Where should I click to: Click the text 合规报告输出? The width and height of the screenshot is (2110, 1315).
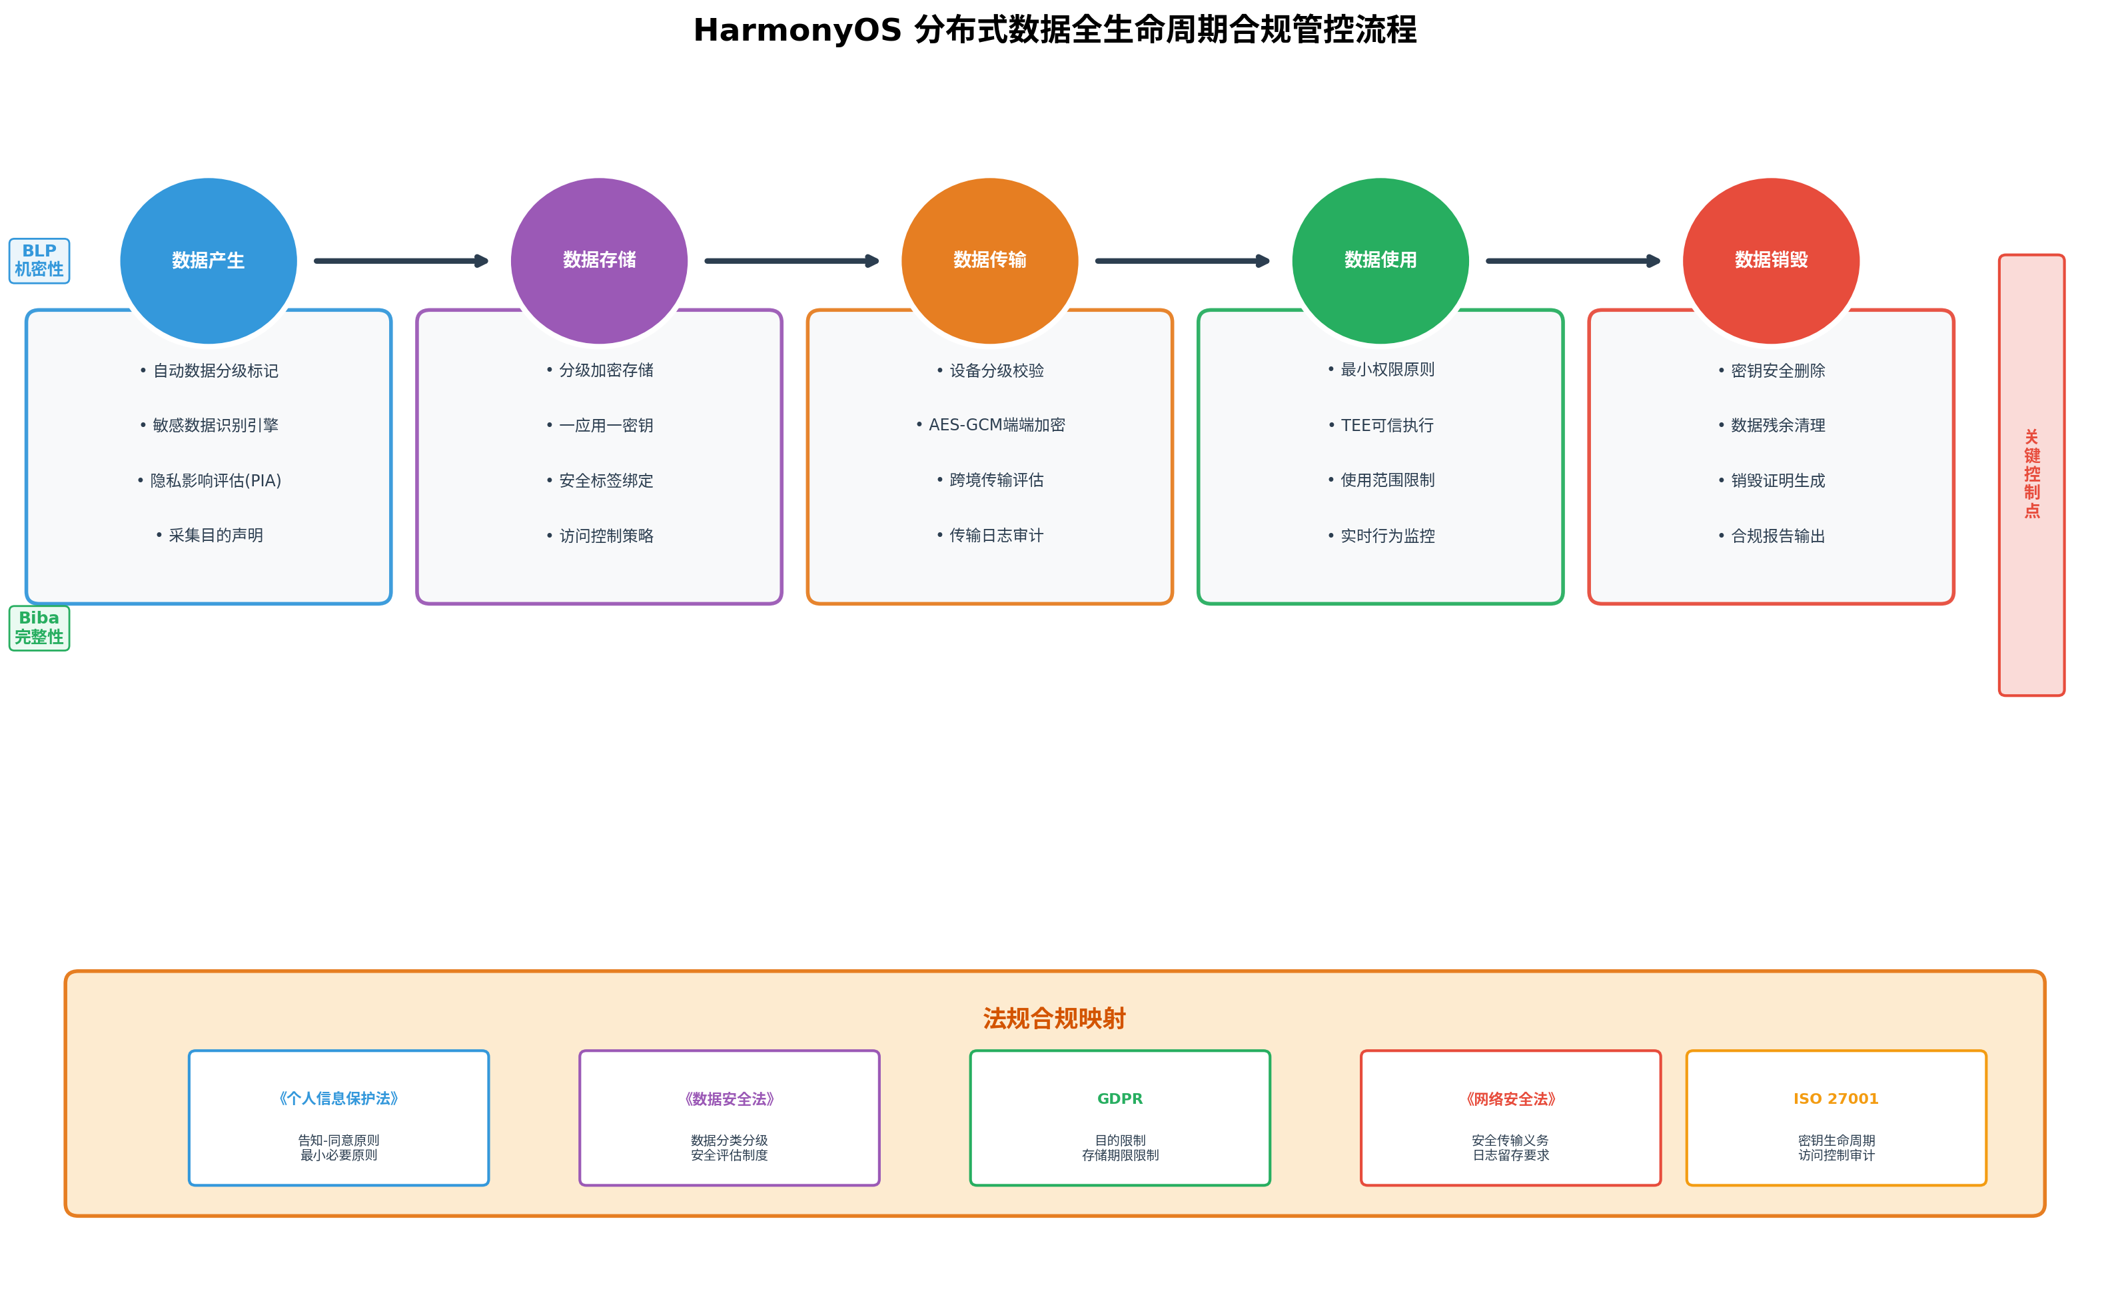(1778, 537)
